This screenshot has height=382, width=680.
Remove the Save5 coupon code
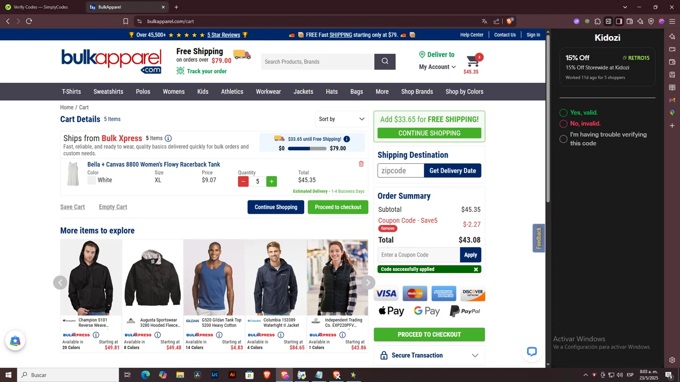click(388, 229)
